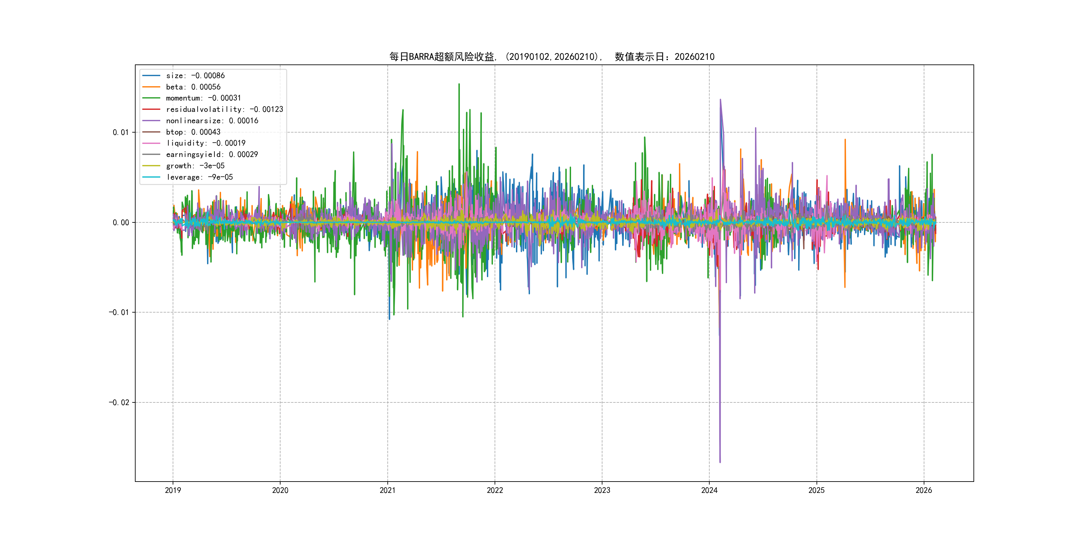This screenshot has height=541, width=1082.
Task: Click the -0.02 y-axis tick label
Action: (x=119, y=402)
